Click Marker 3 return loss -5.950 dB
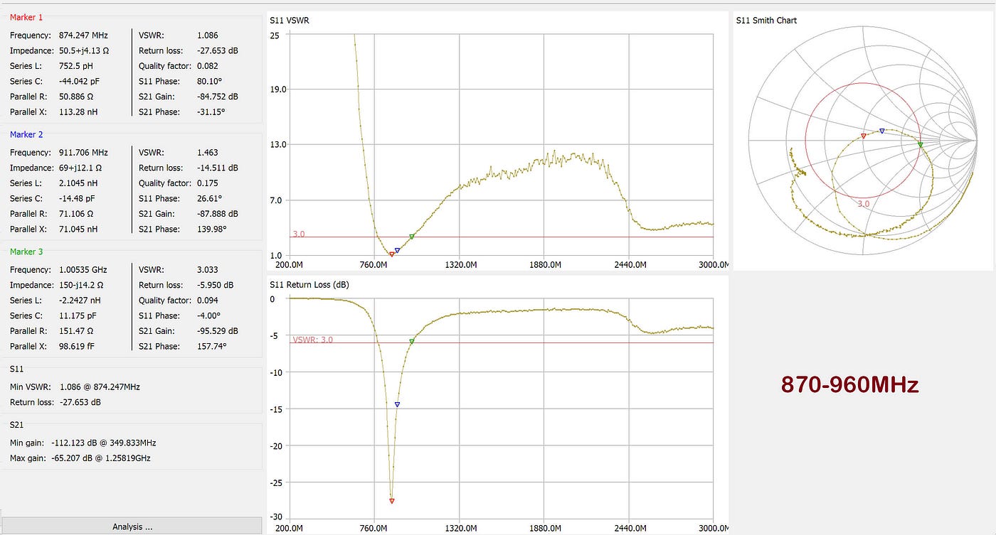Image resolution: width=996 pixels, height=535 pixels. 216,285
